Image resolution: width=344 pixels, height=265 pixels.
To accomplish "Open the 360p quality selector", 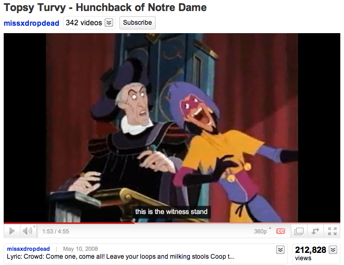I will pos(262,231).
